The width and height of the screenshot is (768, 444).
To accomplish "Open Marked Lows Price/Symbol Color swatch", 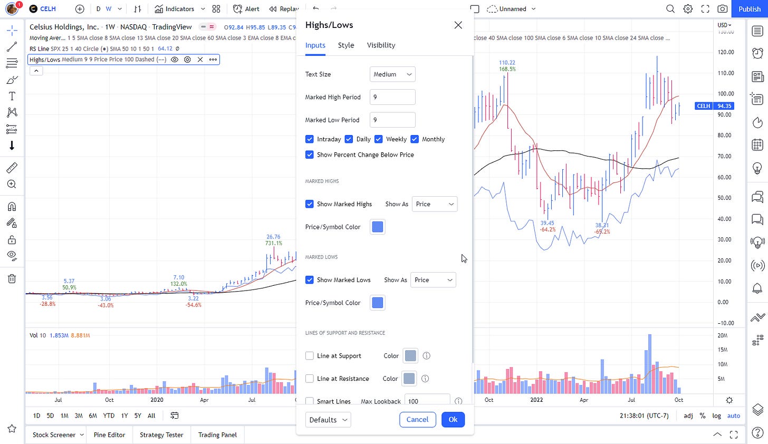I will point(378,303).
